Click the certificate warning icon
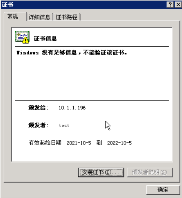 pos(22,37)
